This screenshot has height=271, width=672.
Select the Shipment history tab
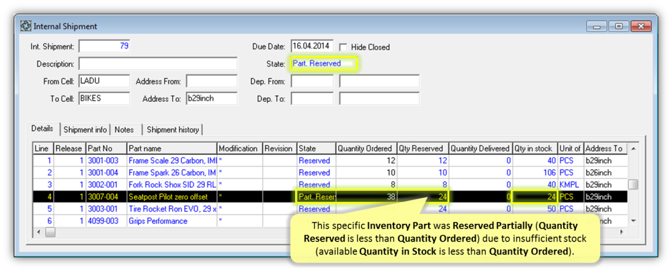(x=172, y=129)
